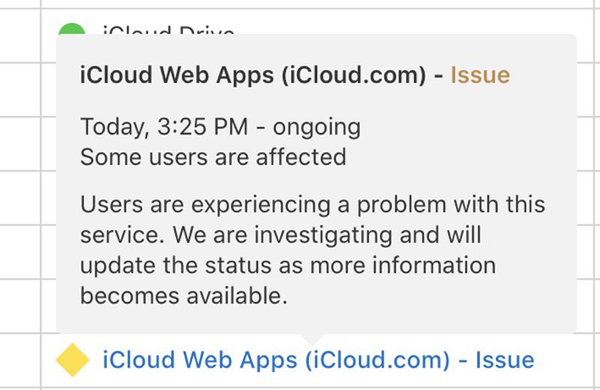
Task: Click the Some users are affected line
Action: click(x=213, y=157)
